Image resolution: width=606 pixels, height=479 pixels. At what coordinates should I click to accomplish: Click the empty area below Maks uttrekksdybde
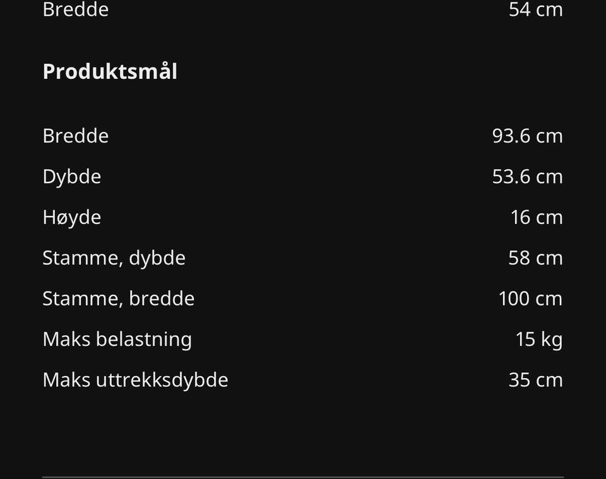(303, 429)
